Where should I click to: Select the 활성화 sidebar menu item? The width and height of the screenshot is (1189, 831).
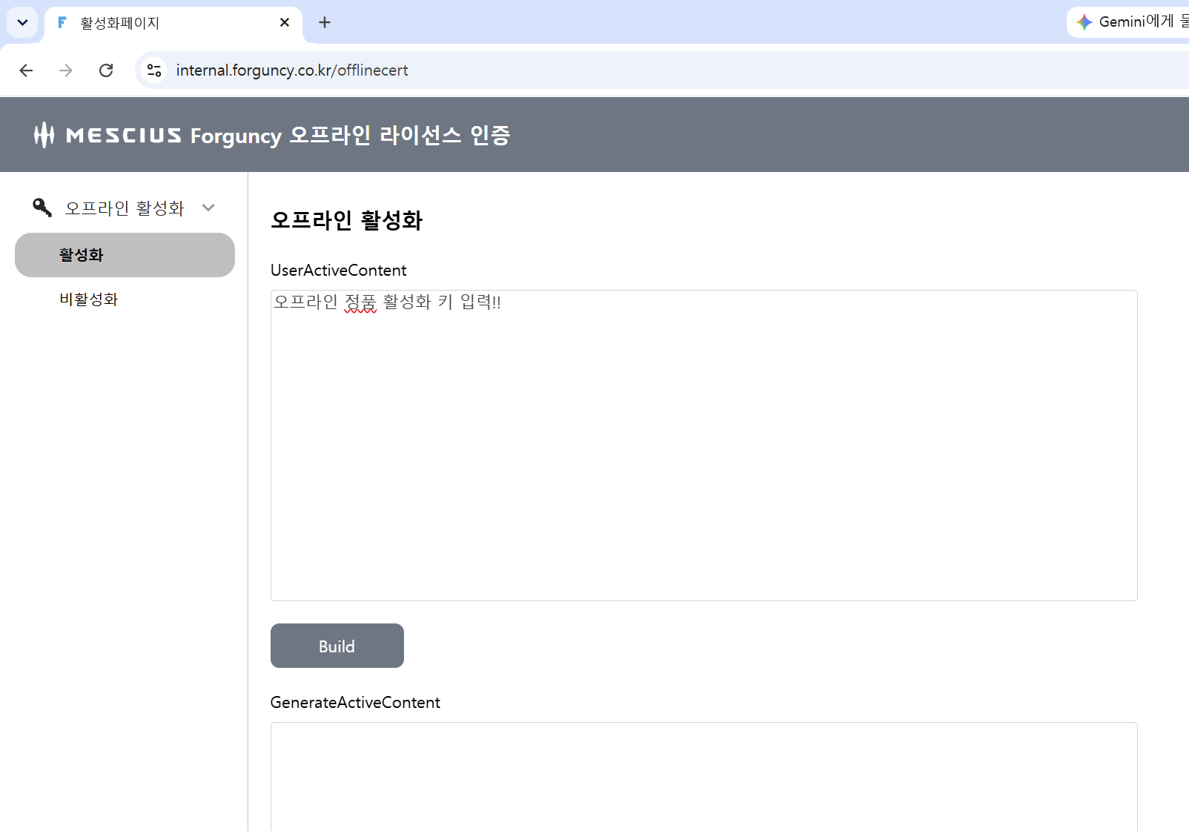coord(125,255)
